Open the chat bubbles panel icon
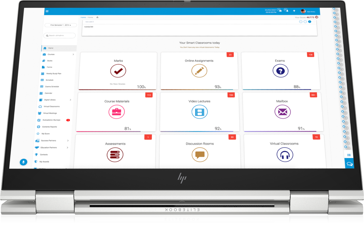The image size is (364, 226). coord(349,164)
